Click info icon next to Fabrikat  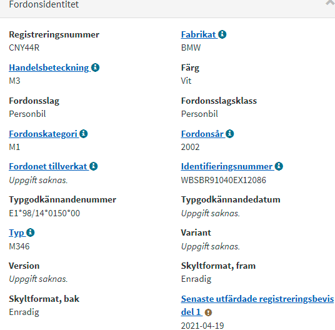tap(222, 34)
